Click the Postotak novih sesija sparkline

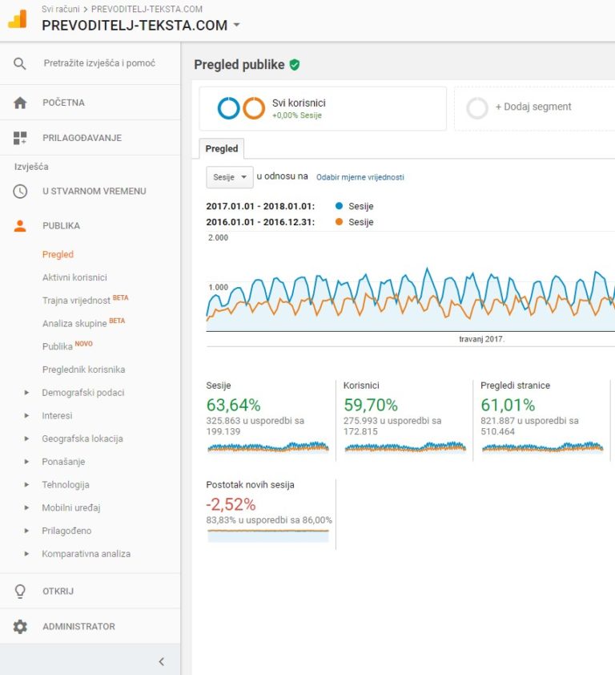(x=268, y=535)
